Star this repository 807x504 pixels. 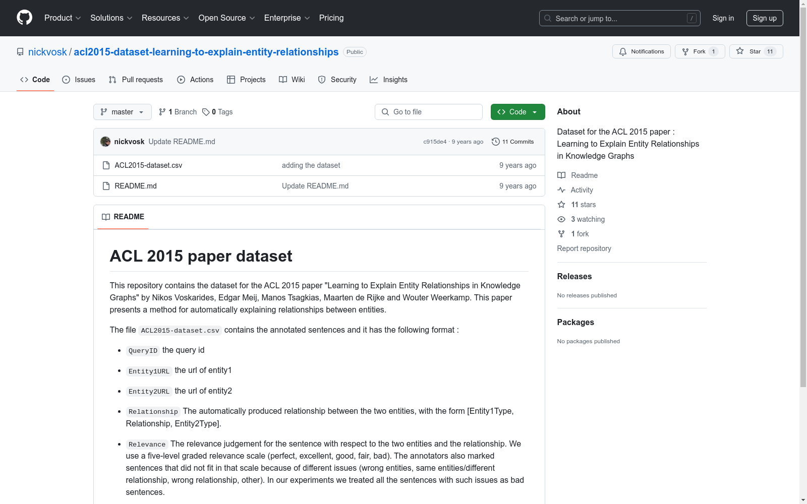756,51
